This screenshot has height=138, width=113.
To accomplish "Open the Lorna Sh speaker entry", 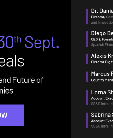I will (102, 92).
